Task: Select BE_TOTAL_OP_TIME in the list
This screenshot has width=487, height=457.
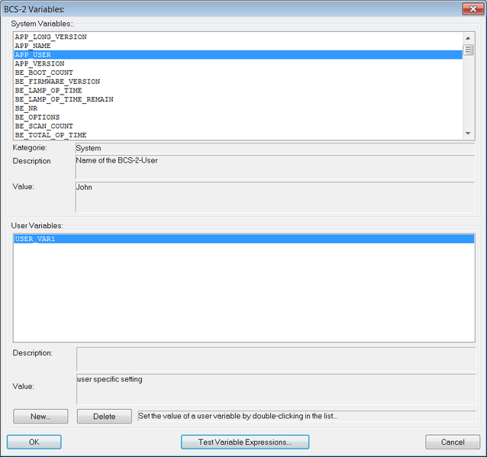Action: pos(238,135)
